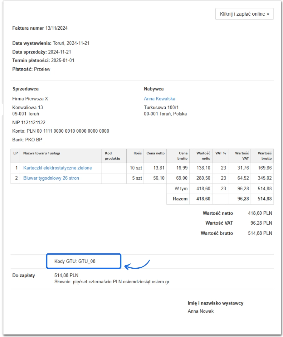Open the Anna Kowalska buyer link
283x337 pixels.
pyautogui.click(x=159, y=99)
